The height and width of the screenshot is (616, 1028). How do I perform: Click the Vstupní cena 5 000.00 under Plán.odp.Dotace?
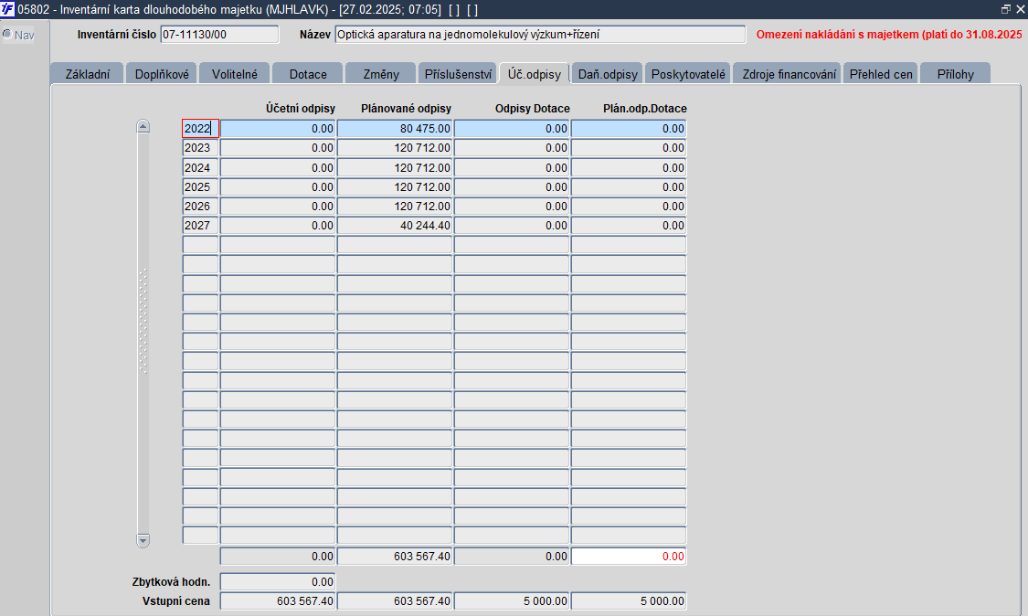(x=629, y=600)
